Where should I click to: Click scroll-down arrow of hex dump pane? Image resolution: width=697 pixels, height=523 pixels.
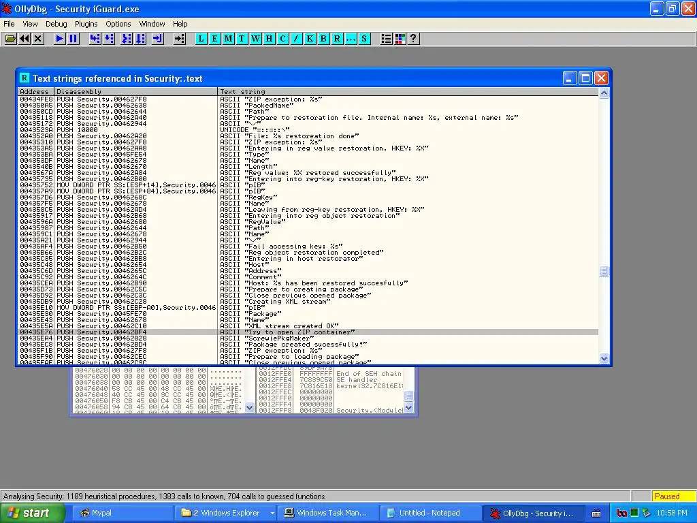249,407
